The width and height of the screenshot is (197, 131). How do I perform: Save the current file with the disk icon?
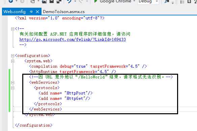tap(52, 1)
